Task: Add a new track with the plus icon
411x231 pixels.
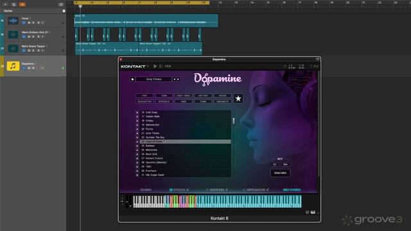Action: 5,4
